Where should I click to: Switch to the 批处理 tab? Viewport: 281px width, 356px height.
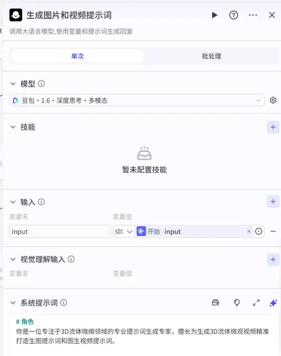pos(211,56)
